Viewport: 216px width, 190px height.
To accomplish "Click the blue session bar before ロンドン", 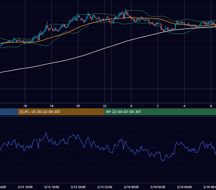I will point(9,112).
